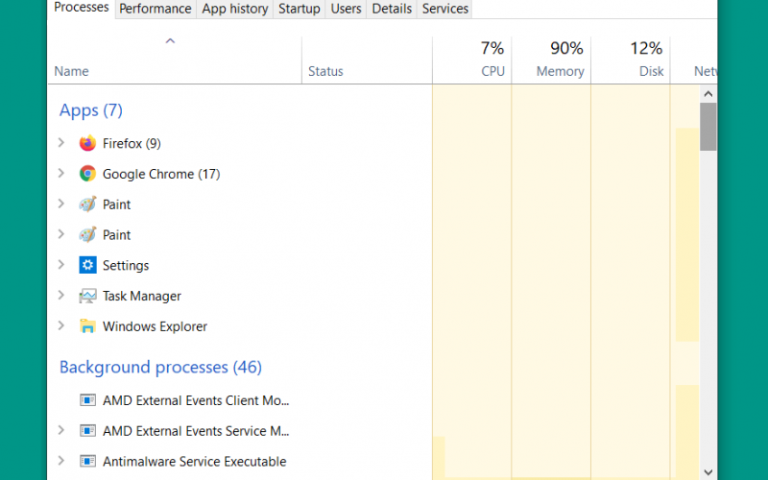The width and height of the screenshot is (768, 480).
Task: Sort processes by the Status column
Action: coord(368,60)
